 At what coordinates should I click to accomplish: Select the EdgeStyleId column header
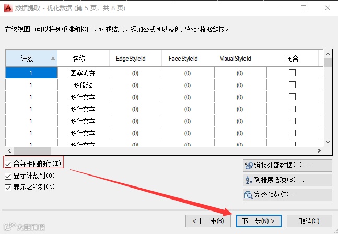[136, 58]
